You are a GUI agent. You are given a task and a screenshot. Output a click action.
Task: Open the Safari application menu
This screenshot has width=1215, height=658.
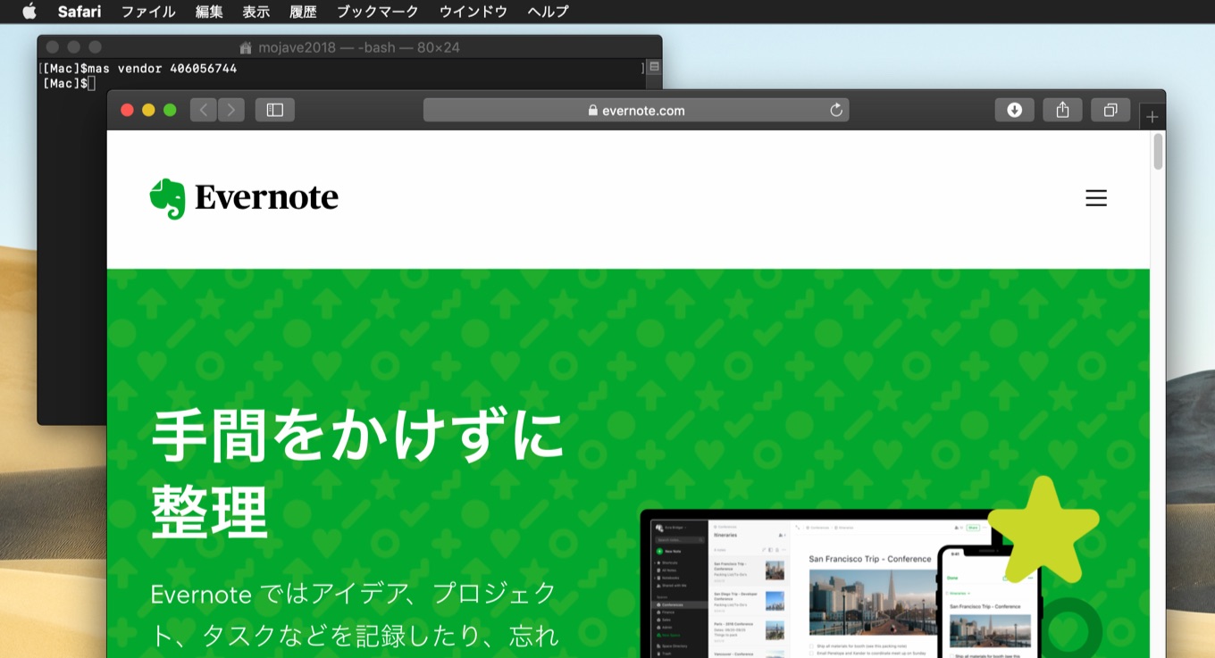click(80, 12)
